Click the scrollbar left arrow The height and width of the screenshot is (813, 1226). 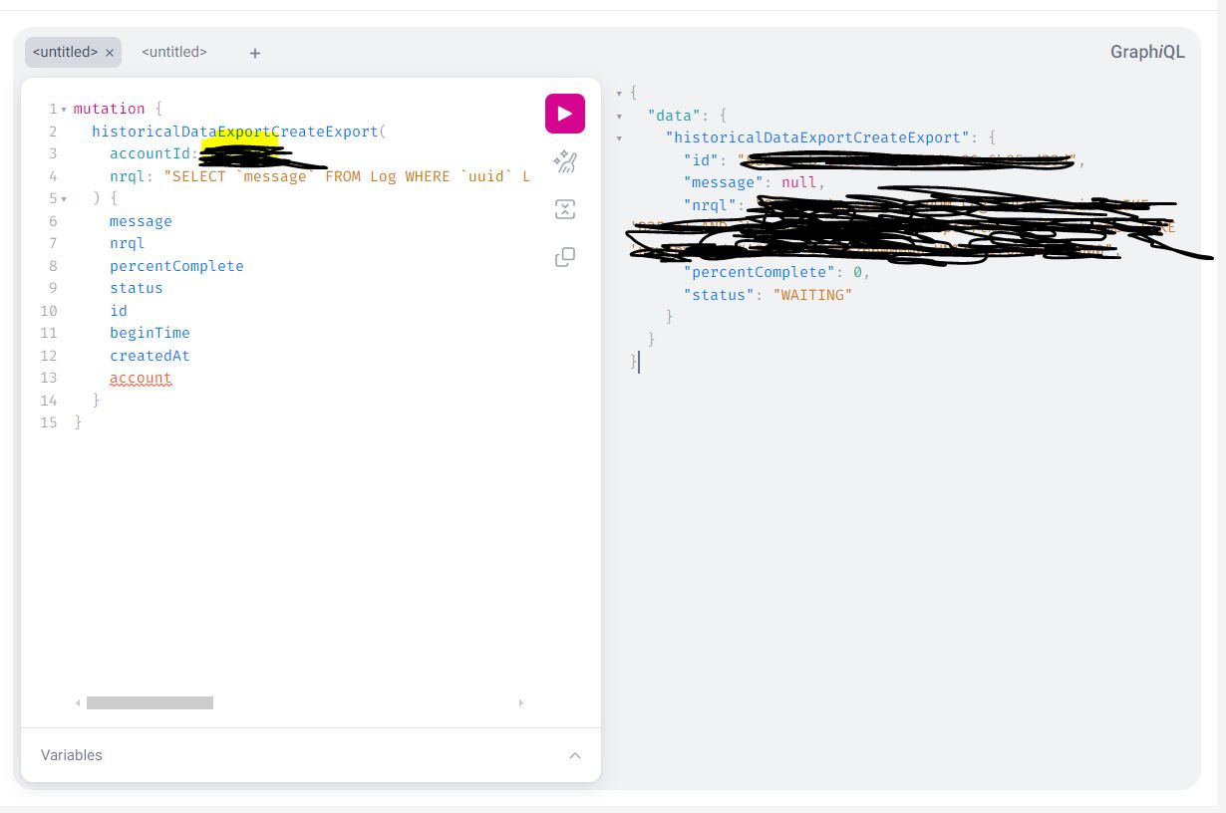pos(78,702)
